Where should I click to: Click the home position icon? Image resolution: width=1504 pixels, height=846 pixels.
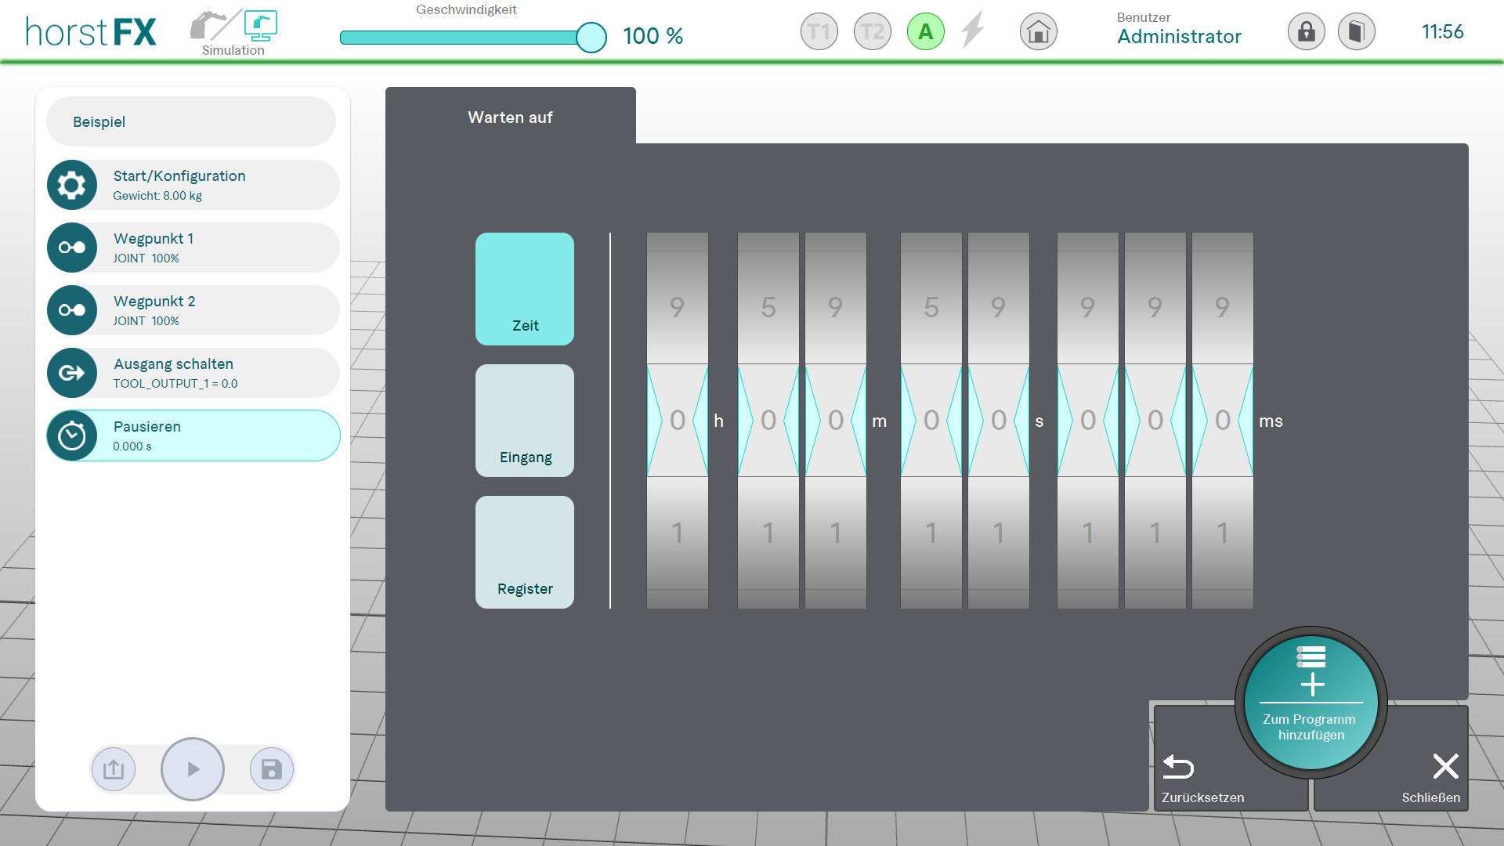coord(1038,32)
